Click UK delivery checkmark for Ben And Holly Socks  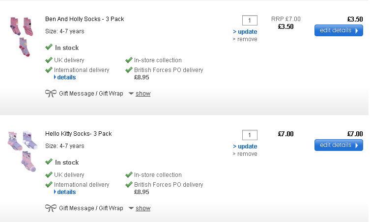click(49, 60)
